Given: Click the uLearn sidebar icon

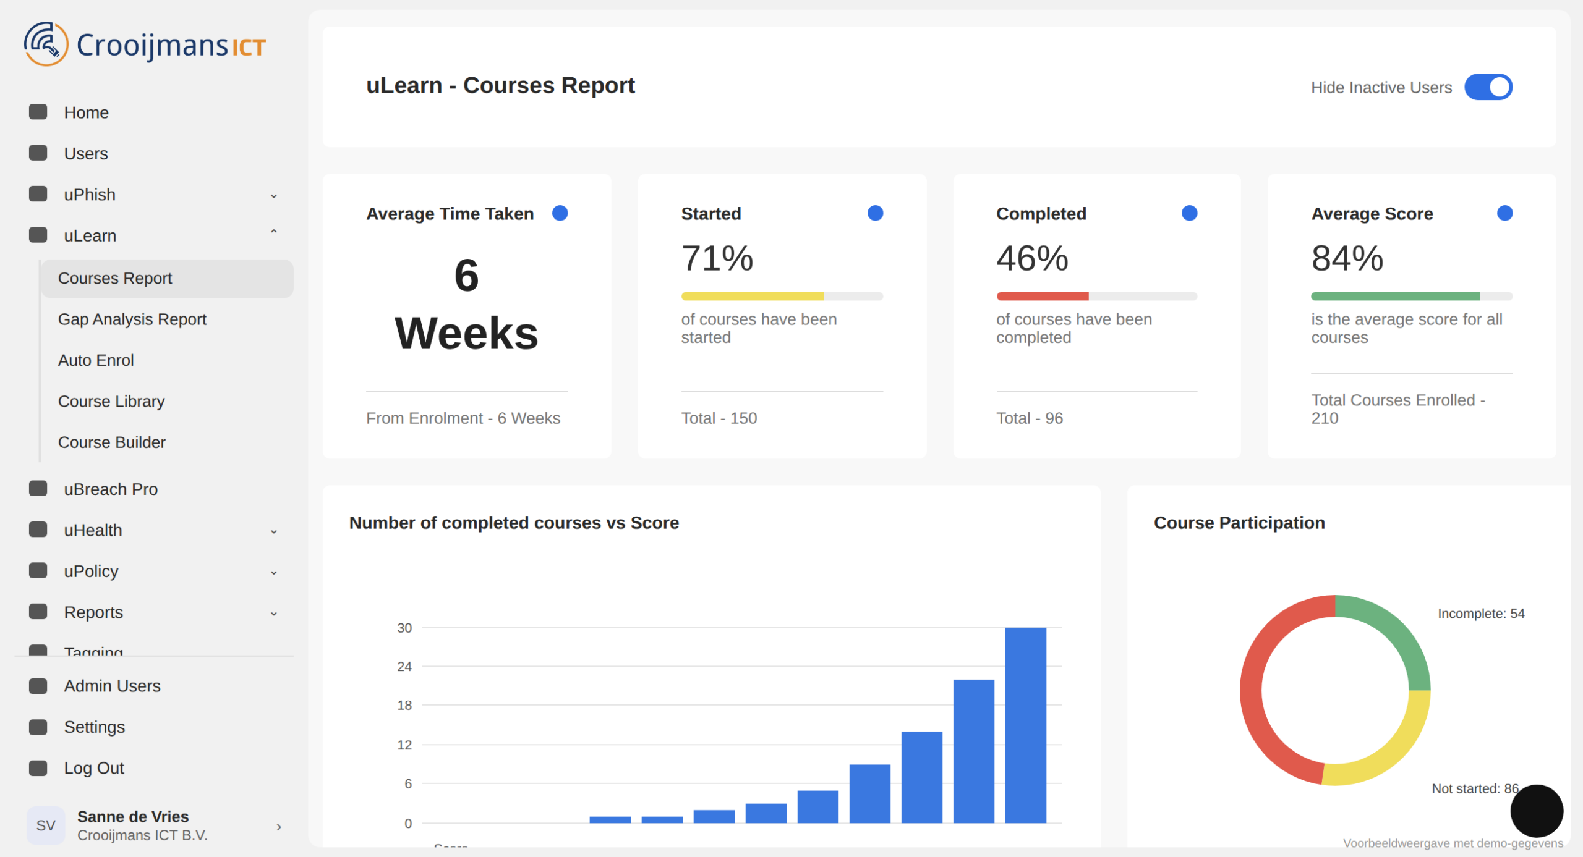Looking at the screenshot, I should [38, 235].
